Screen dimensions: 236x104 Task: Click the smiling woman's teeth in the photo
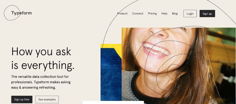coord(156,49)
